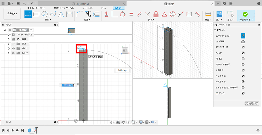Open the デザイン workspace dropdown
This screenshot has height=135, width=262.
pyautogui.click(x=12, y=14)
